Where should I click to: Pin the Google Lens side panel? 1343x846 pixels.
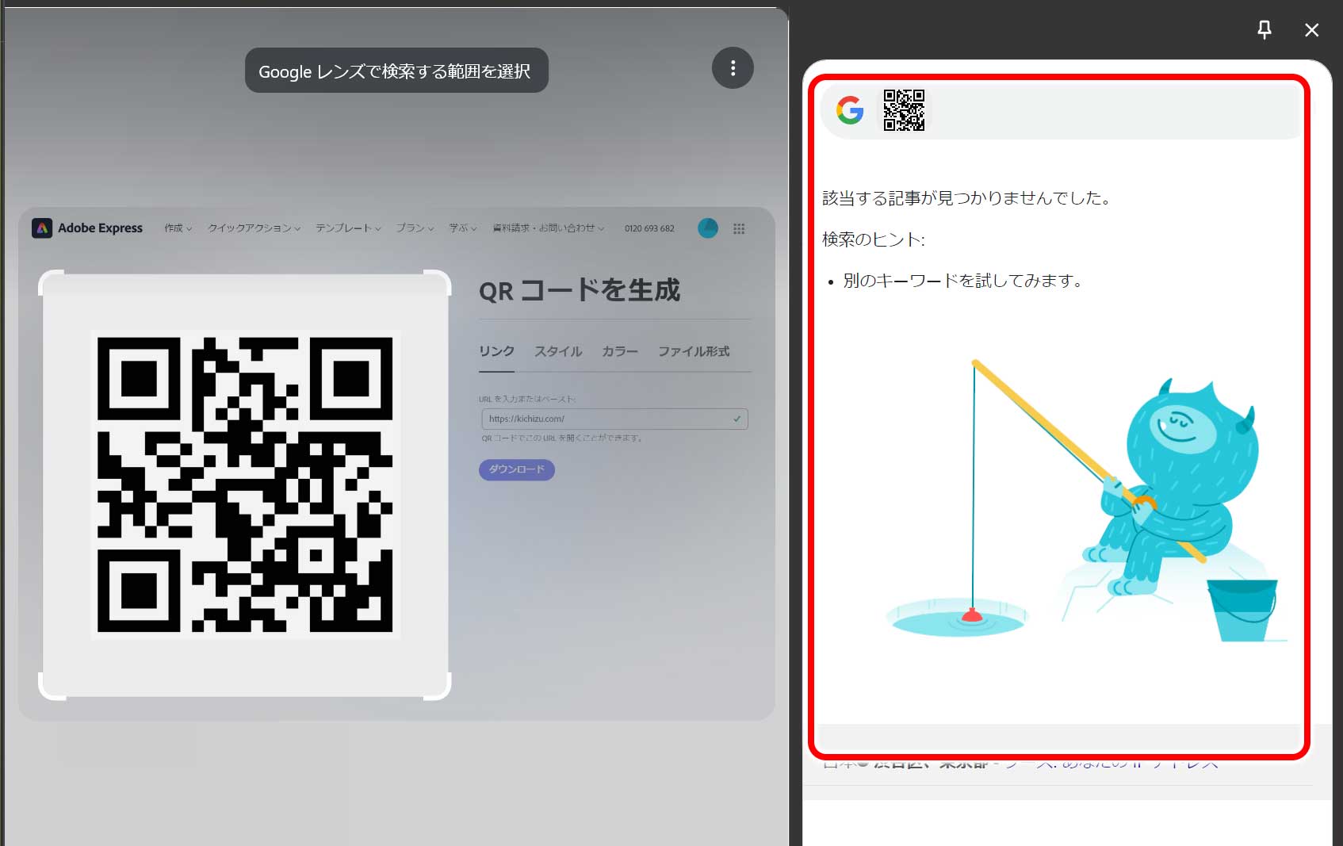click(x=1265, y=30)
